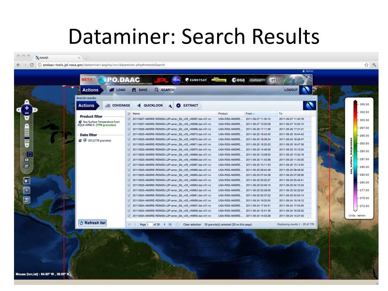Click the browser address bar
This screenshot has width=388, height=291.
(200, 65)
